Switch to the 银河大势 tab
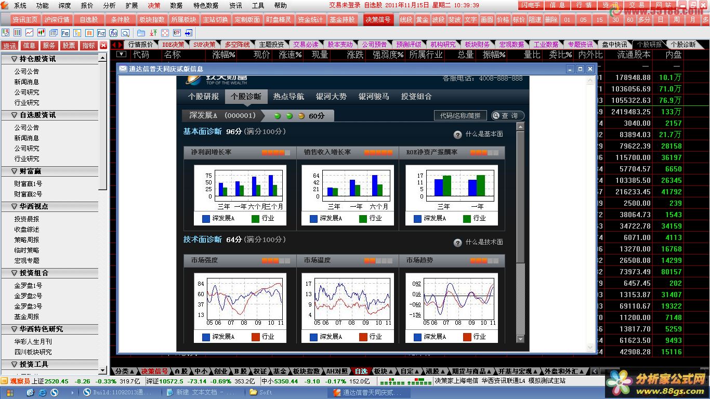Viewport: 710px width, 399px height. click(x=331, y=96)
